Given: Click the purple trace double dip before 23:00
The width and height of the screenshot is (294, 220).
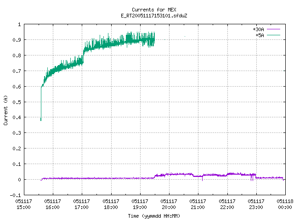Looking at the screenshot, I should pyautogui.click(x=252, y=178).
